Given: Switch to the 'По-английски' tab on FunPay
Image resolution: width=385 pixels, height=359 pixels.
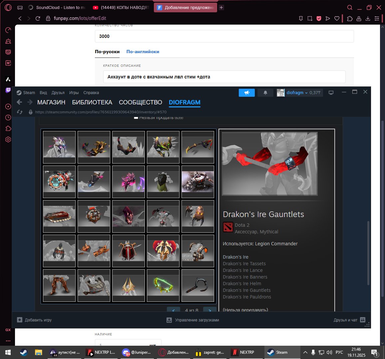Looking at the screenshot, I should coord(143,52).
